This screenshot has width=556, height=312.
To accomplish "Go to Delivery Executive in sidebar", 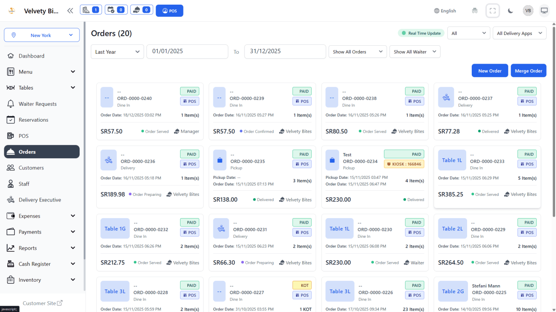I will tap(40, 200).
